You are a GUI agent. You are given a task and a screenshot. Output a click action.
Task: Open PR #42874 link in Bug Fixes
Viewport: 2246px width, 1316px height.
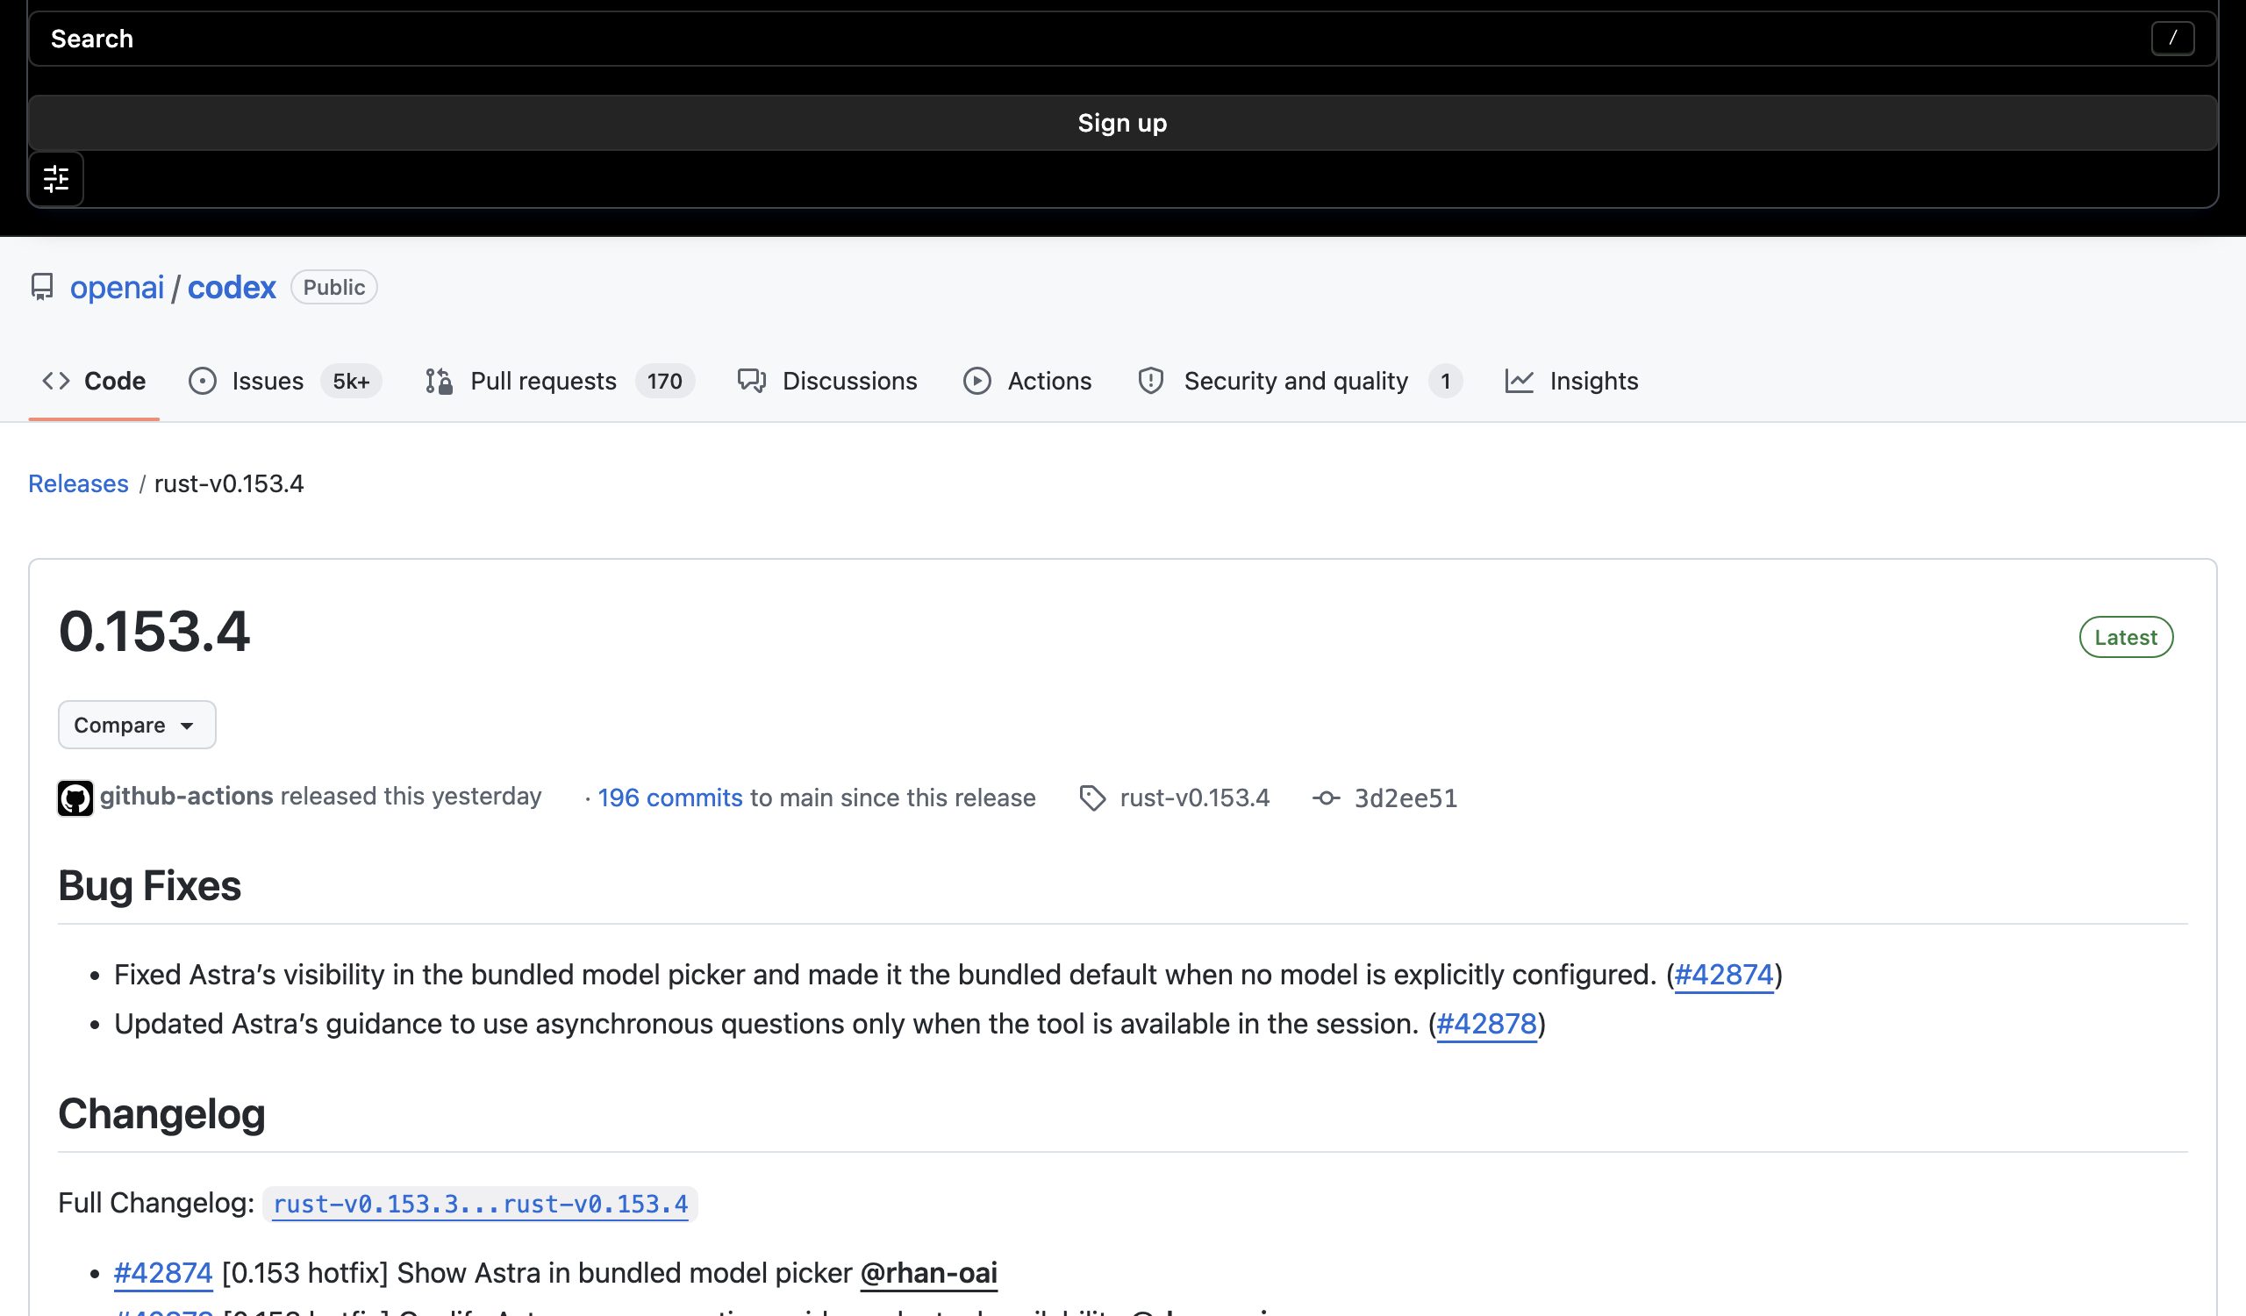click(x=1724, y=975)
